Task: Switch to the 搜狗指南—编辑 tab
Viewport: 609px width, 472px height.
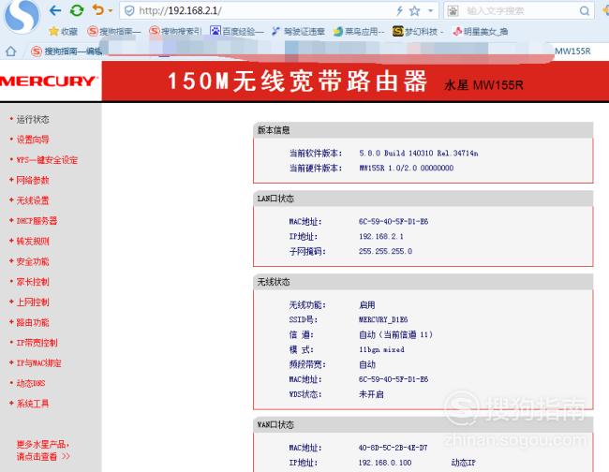Action: point(67,51)
